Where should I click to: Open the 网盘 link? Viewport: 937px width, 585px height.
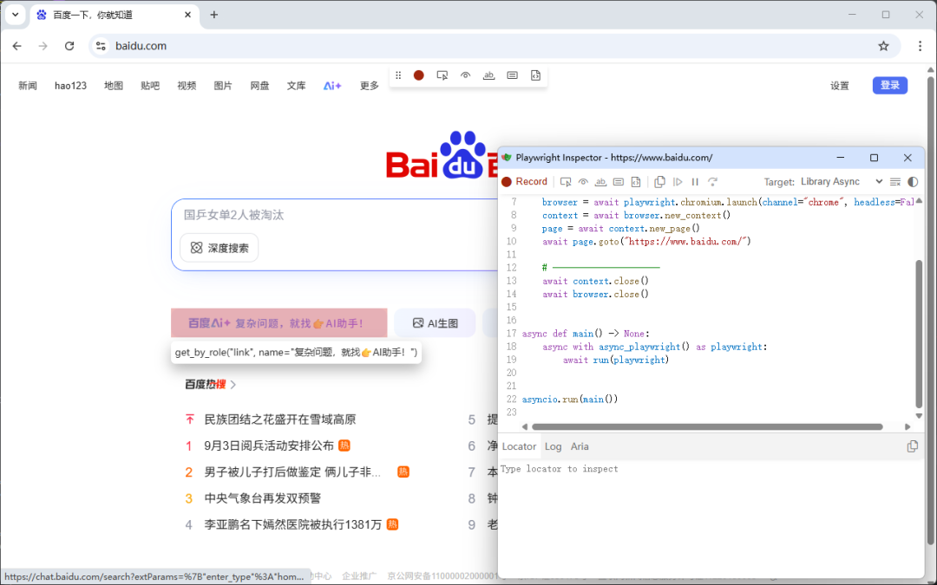(x=259, y=86)
